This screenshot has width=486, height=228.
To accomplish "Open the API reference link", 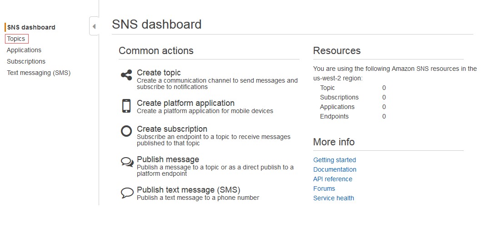I will (333, 179).
